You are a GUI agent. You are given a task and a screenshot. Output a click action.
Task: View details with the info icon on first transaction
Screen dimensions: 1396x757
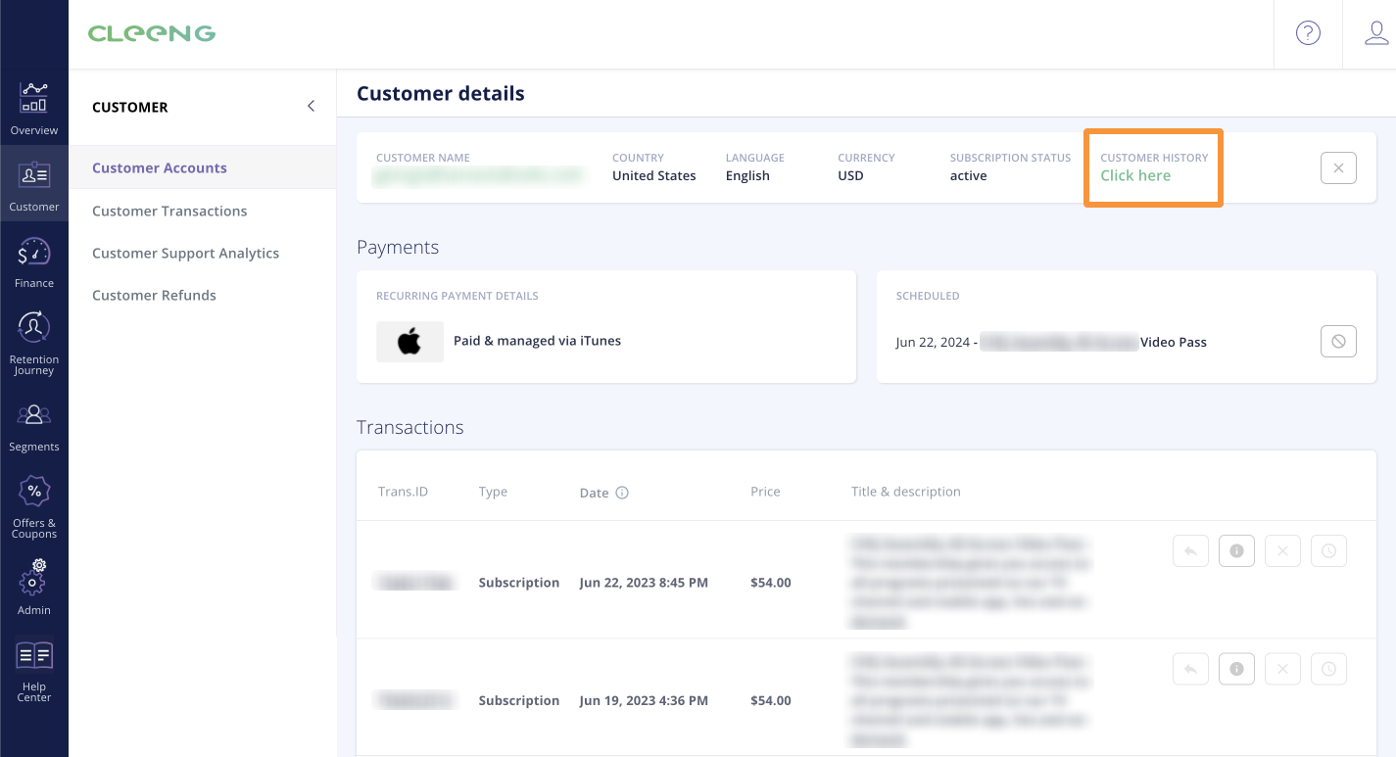(1236, 550)
